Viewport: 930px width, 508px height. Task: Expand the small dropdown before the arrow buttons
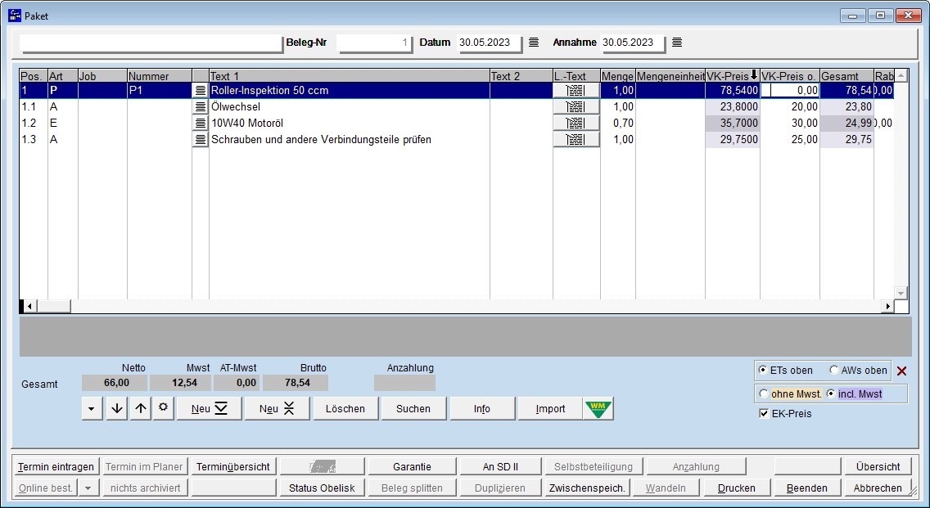coord(92,408)
